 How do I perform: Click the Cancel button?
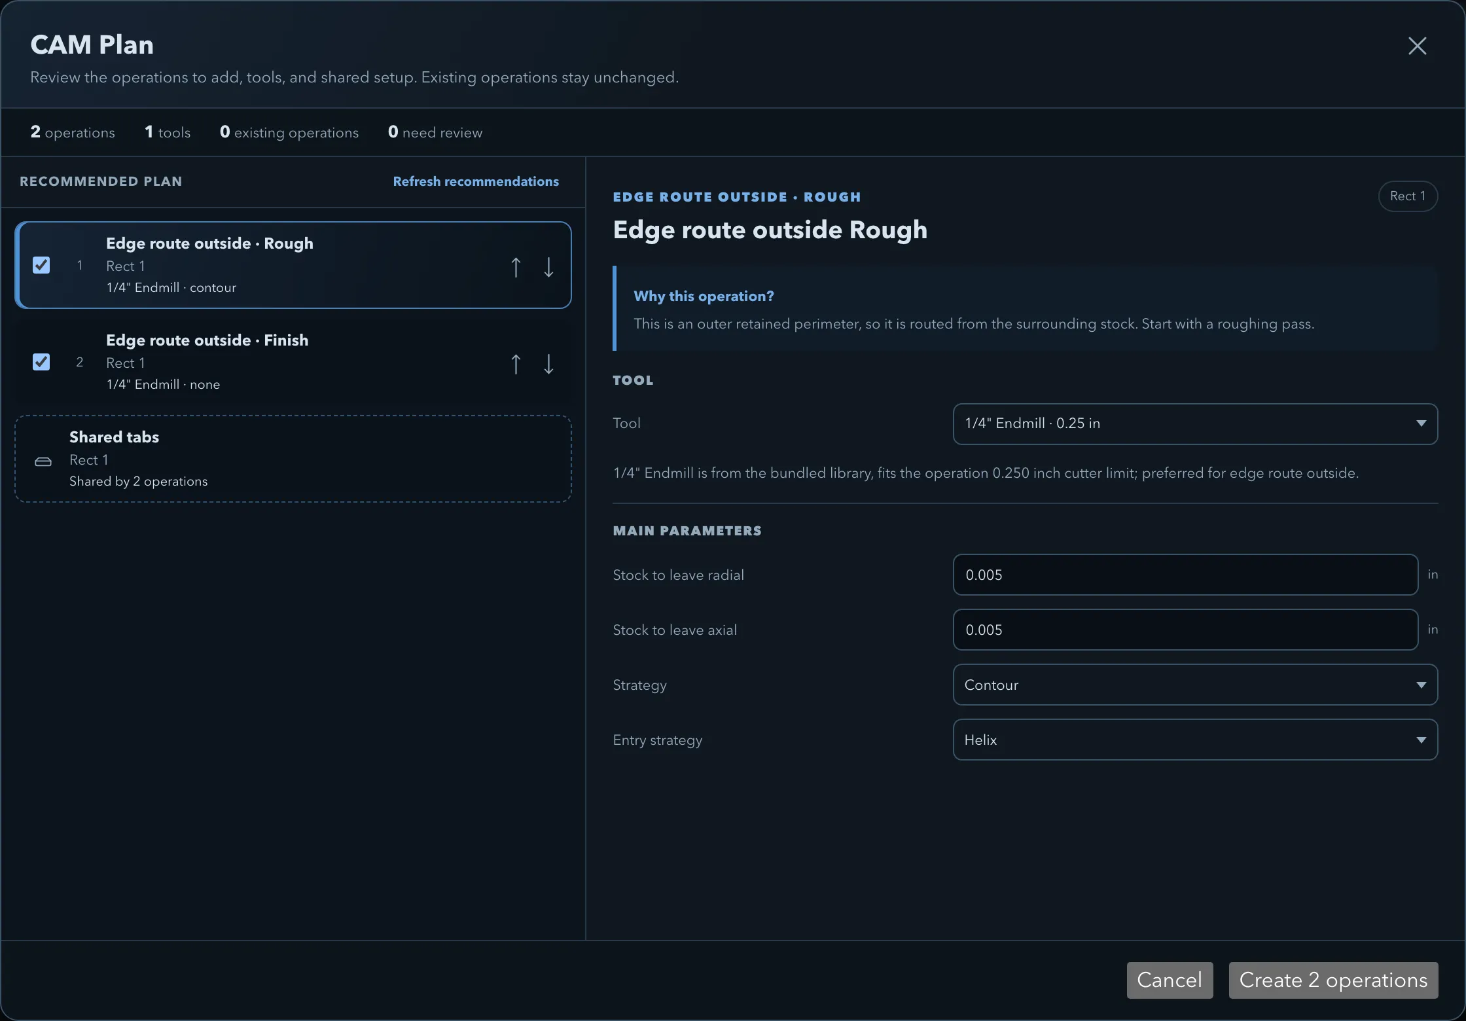click(x=1170, y=980)
